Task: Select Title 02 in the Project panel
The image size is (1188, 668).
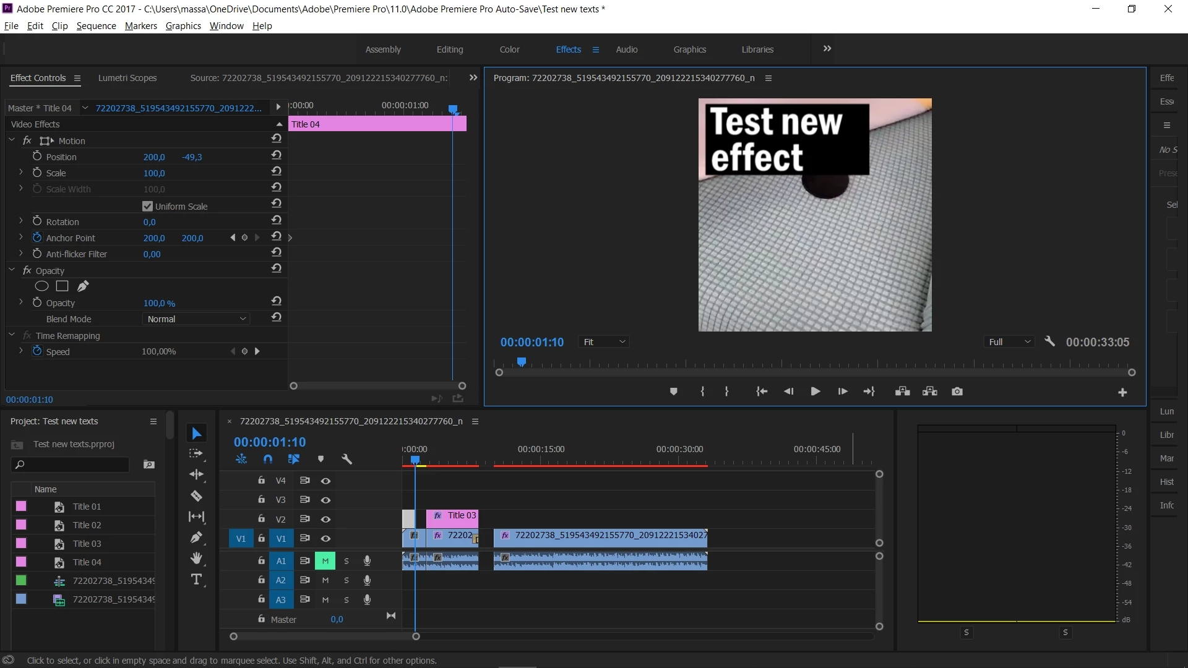Action: tap(87, 525)
